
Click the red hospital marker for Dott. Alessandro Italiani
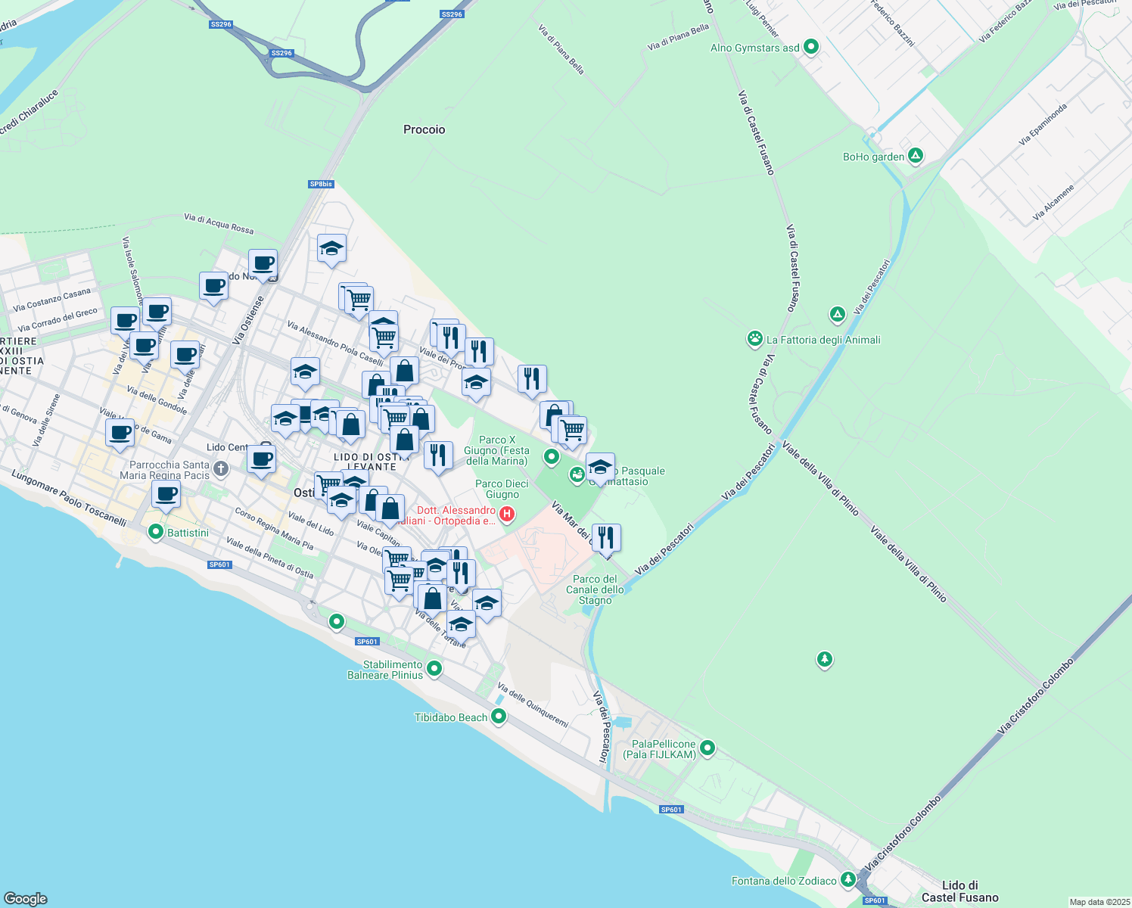click(507, 514)
